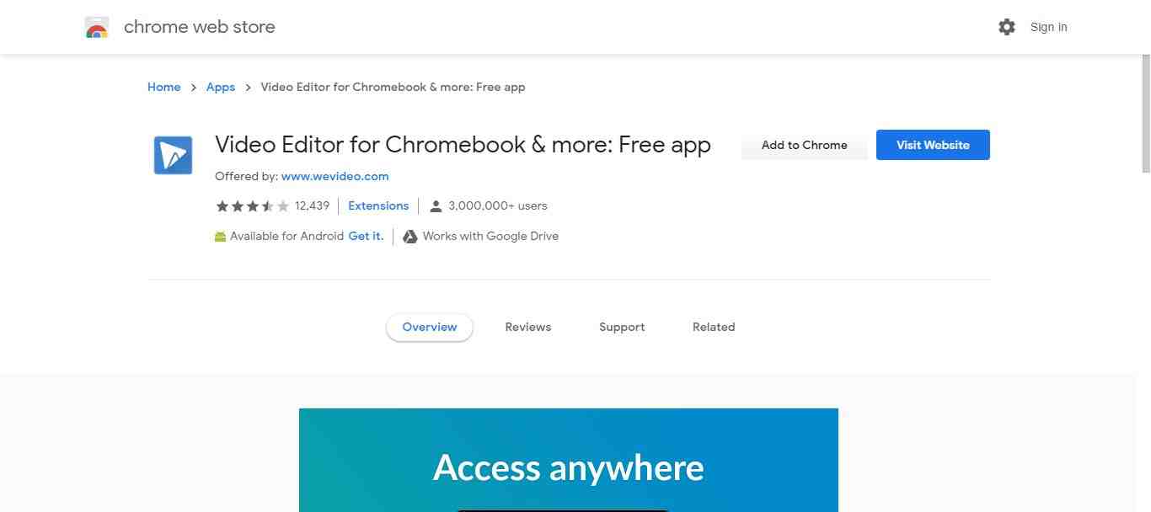Click Add to Chrome
The width and height of the screenshot is (1151, 512).
[804, 145]
